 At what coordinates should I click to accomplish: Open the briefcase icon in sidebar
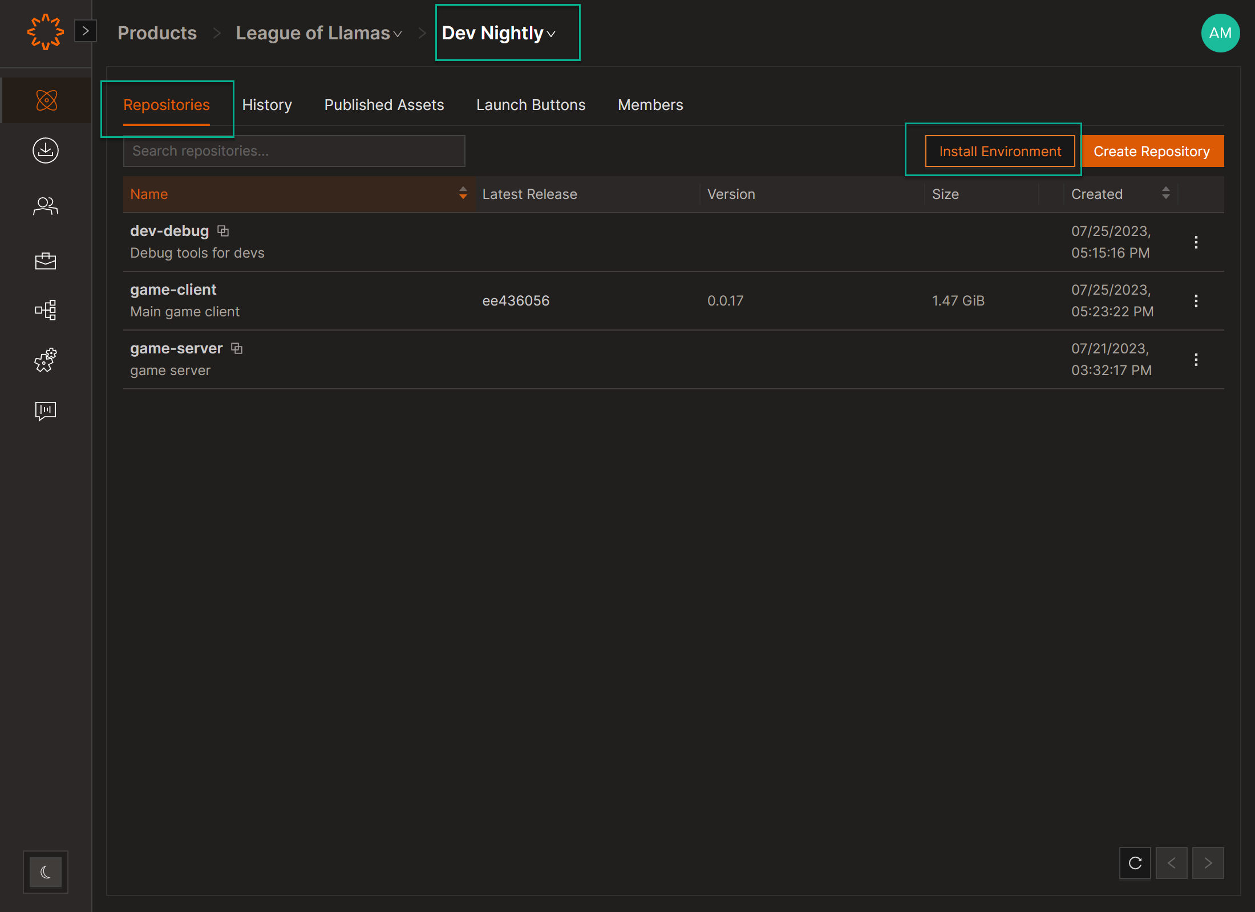(x=46, y=260)
